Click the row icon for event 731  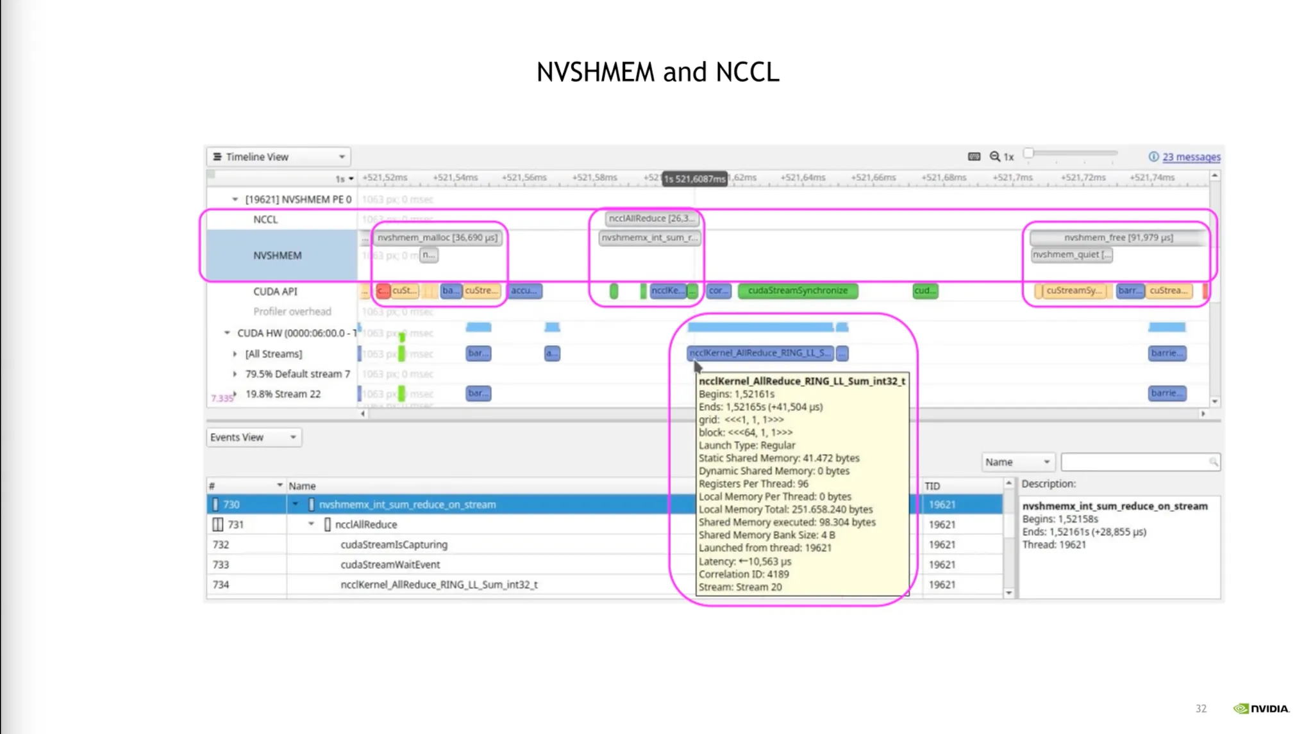point(218,525)
